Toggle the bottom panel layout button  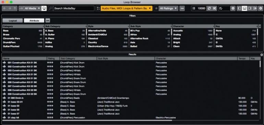pos(244,8)
